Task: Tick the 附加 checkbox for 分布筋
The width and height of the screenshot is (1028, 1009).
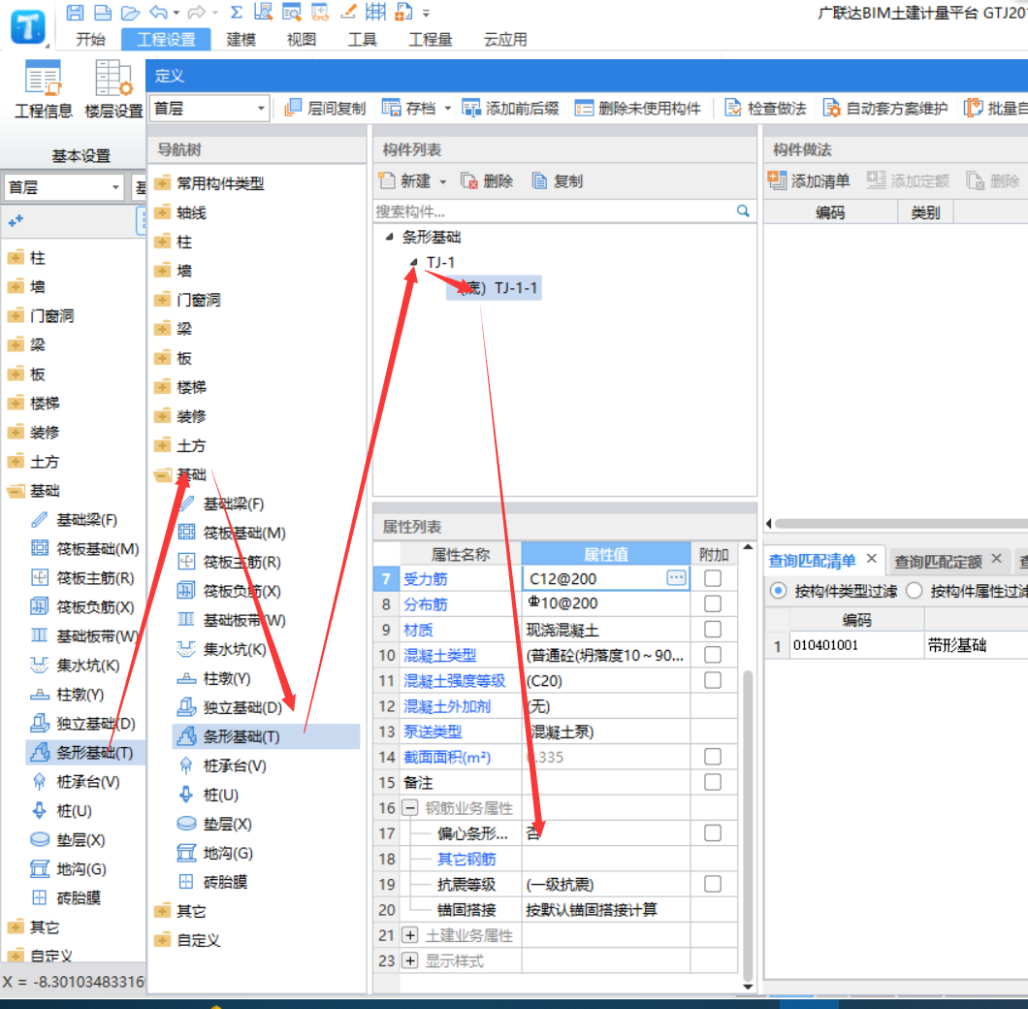Action: 713,603
